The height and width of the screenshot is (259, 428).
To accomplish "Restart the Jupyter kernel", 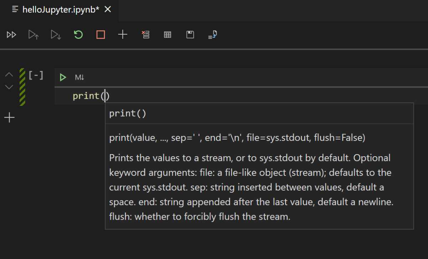I will (x=78, y=35).
